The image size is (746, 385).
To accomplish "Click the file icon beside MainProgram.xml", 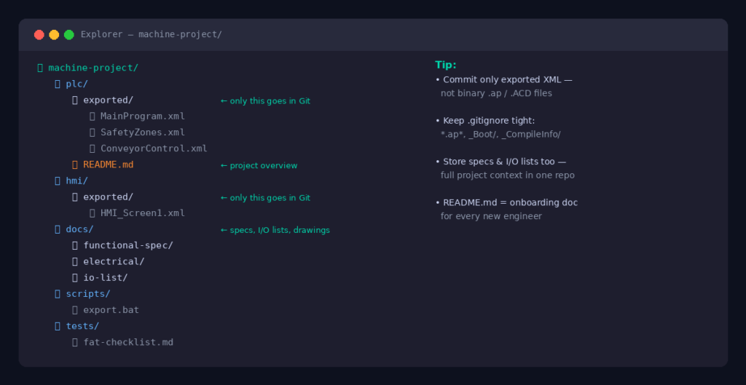I will pos(93,116).
